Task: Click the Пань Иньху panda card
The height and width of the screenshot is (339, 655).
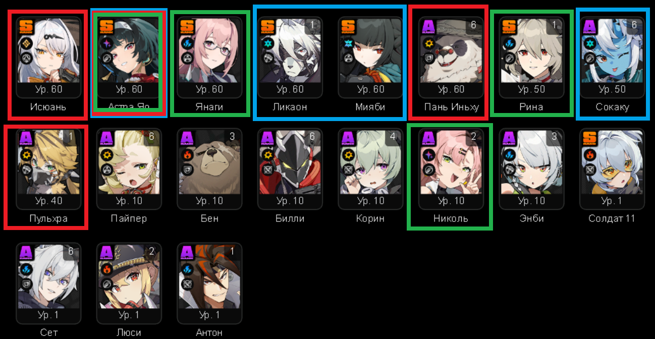Action: point(451,57)
